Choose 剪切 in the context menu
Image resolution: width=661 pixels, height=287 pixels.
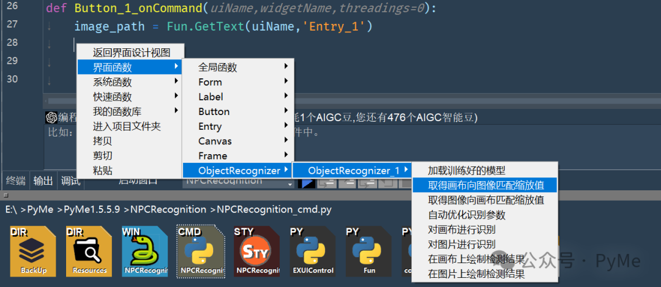click(130, 155)
